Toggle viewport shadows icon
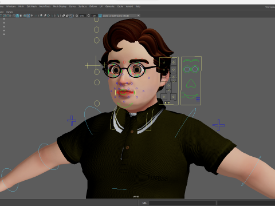275x206 pixels. 36,15
